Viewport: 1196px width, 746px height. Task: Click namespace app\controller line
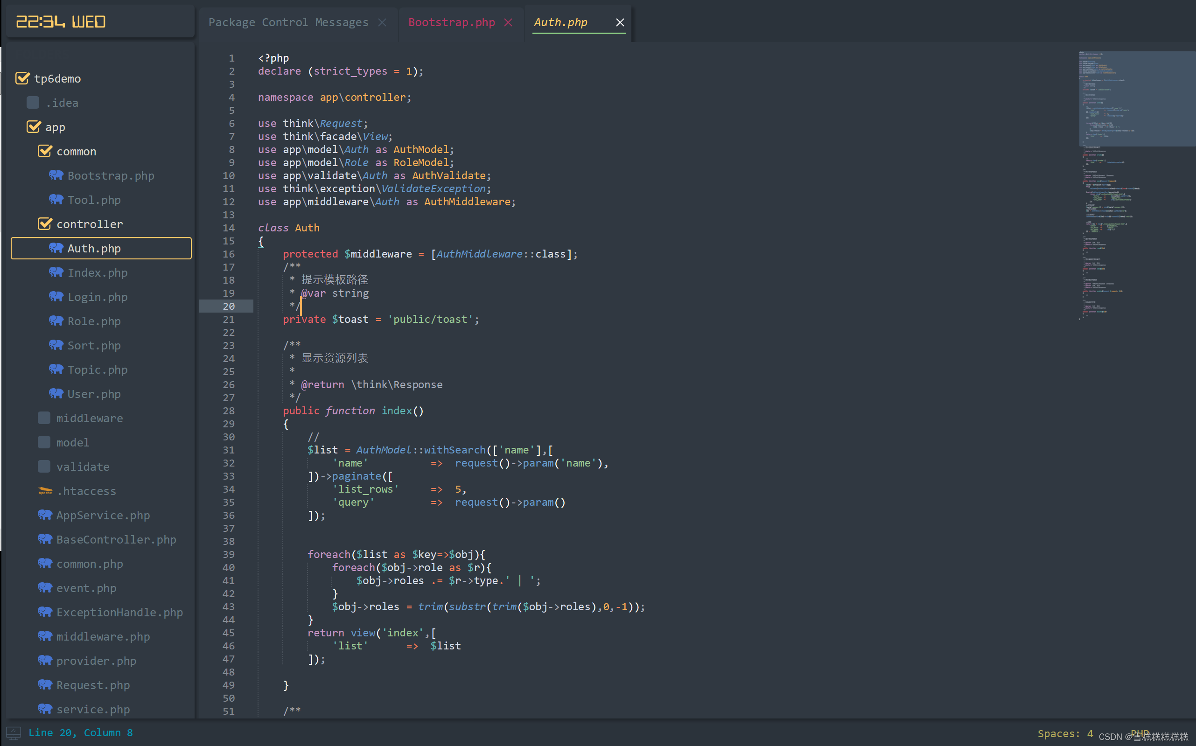pyautogui.click(x=335, y=97)
